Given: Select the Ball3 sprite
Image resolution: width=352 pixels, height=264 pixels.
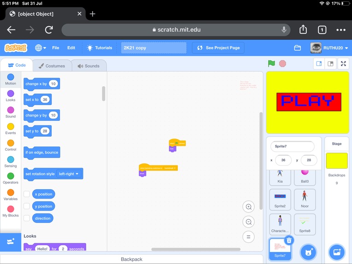Looking at the screenshot, I should [x=305, y=177].
